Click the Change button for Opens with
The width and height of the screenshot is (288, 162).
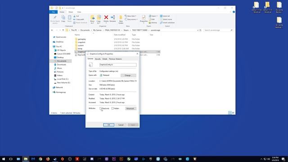coord(128,75)
